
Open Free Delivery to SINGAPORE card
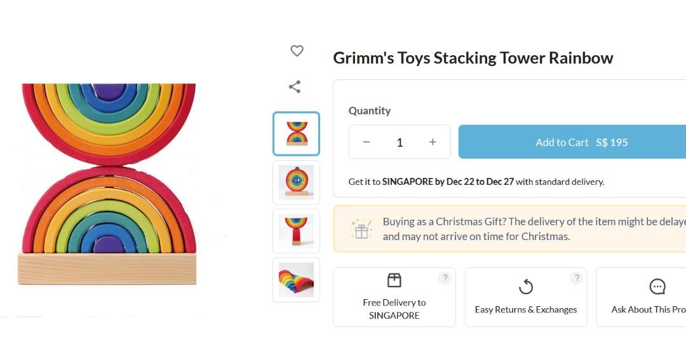tap(394, 309)
